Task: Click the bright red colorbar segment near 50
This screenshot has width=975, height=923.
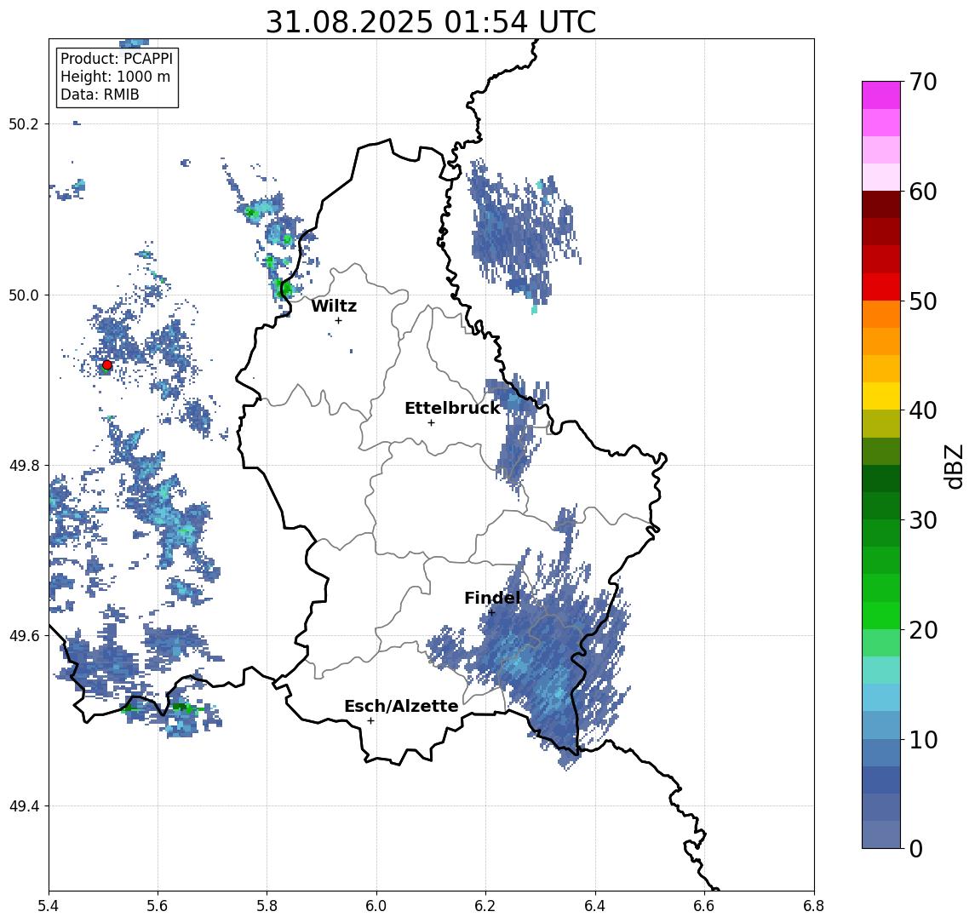Action: (x=881, y=287)
